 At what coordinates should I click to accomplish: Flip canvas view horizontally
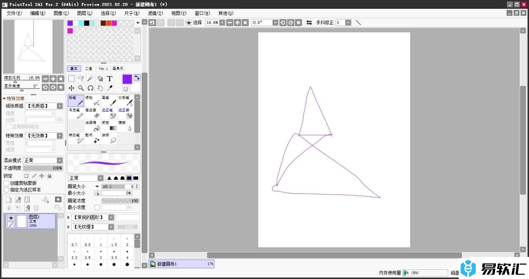[x=309, y=23]
